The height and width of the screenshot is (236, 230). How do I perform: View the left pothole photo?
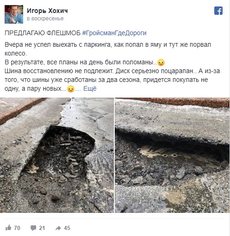tap(57, 155)
